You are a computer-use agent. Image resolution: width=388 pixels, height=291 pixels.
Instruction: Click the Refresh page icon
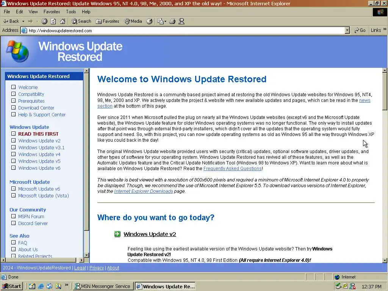pos(53,21)
